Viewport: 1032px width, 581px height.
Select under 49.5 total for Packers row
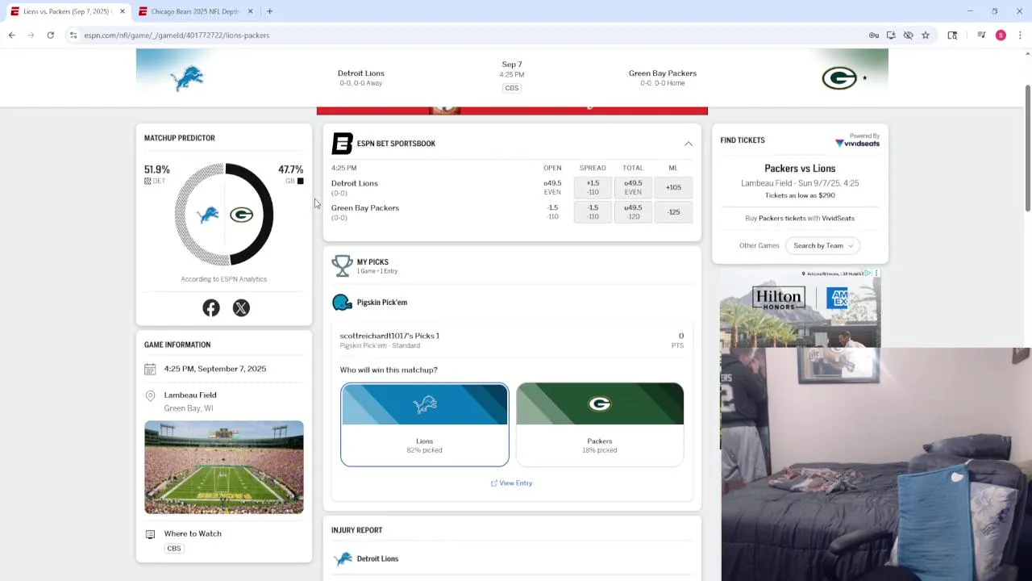pyautogui.click(x=633, y=211)
